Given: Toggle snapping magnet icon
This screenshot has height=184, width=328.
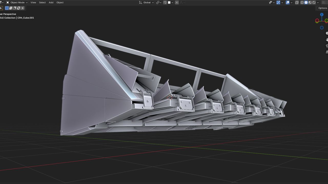Looking at the screenshot, I should tap(165, 3).
